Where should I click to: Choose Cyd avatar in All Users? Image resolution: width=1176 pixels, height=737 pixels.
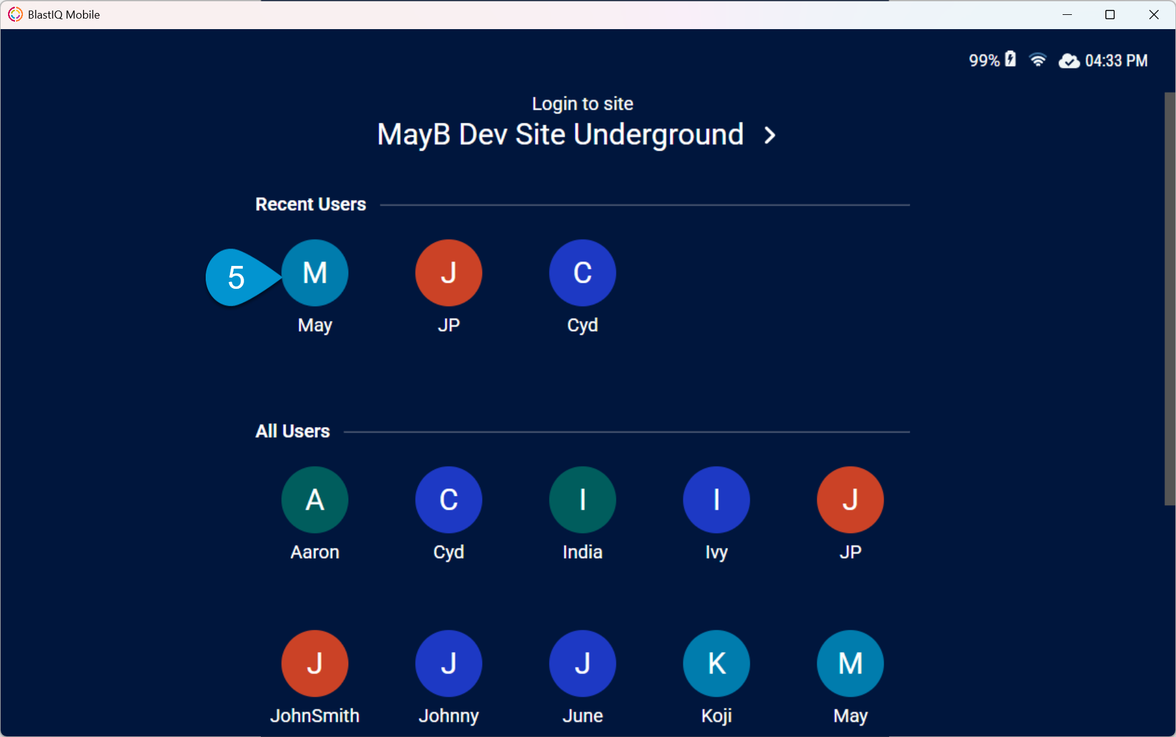[449, 500]
